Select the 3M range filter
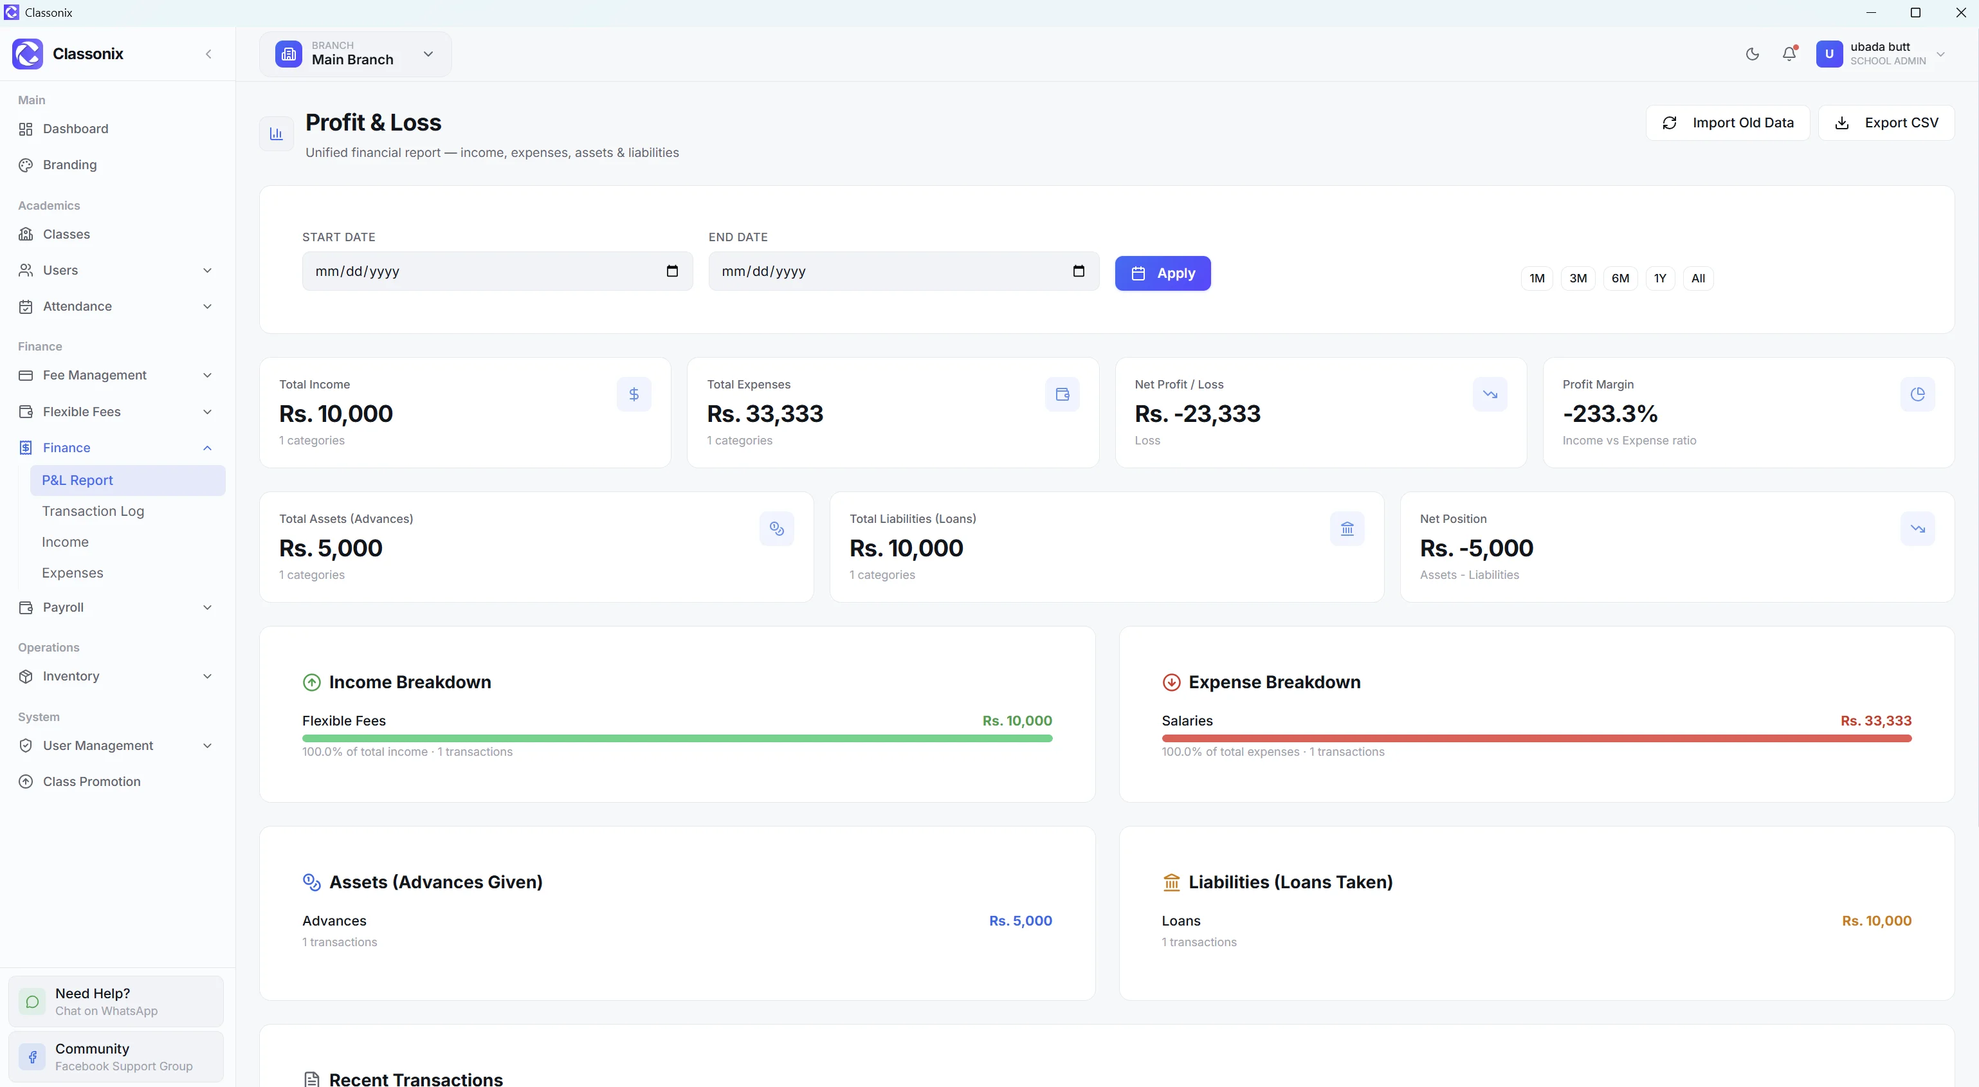This screenshot has height=1087, width=1979. click(1578, 278)
